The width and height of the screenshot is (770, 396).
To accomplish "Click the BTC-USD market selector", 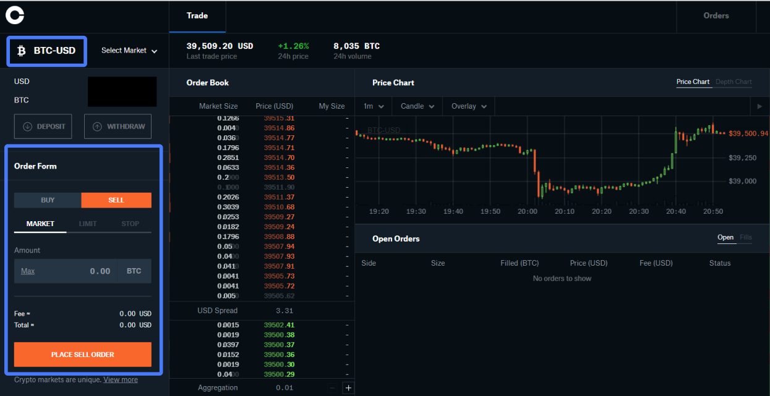I will click(x=47, y=51).
